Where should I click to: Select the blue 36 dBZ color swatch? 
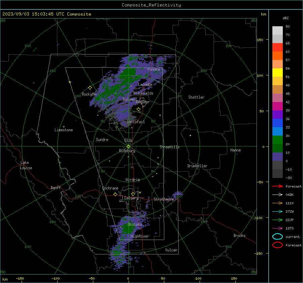(277, 123)
